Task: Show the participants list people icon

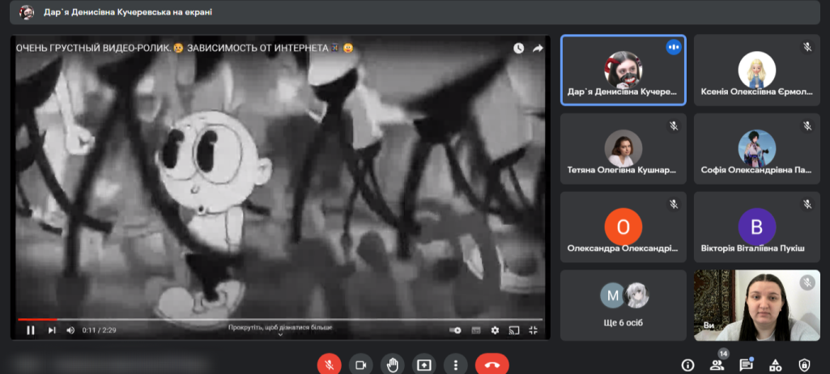Action: tap(717, 365)
